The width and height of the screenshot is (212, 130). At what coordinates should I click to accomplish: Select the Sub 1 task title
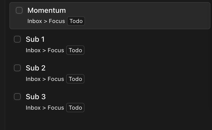pyautogui.click(x=35, y=39)
